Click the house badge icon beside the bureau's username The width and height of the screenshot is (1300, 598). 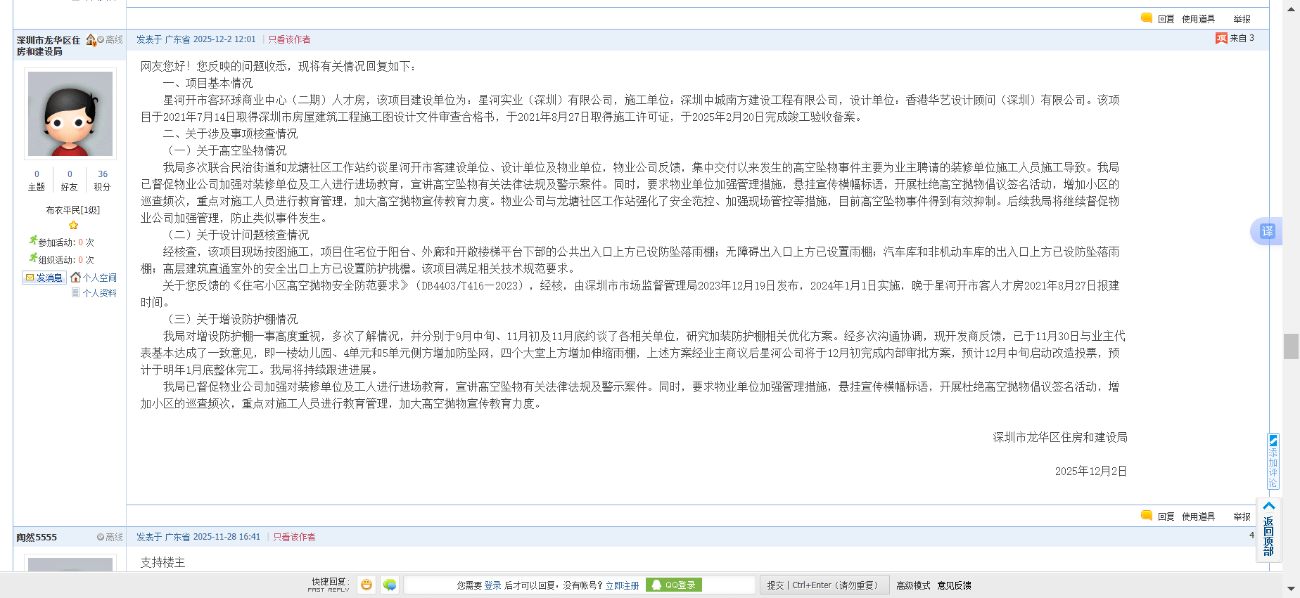click(x=91, y=40)
